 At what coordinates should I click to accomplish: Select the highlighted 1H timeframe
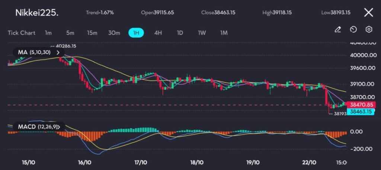pyautogui.click(x=136, y=33)
